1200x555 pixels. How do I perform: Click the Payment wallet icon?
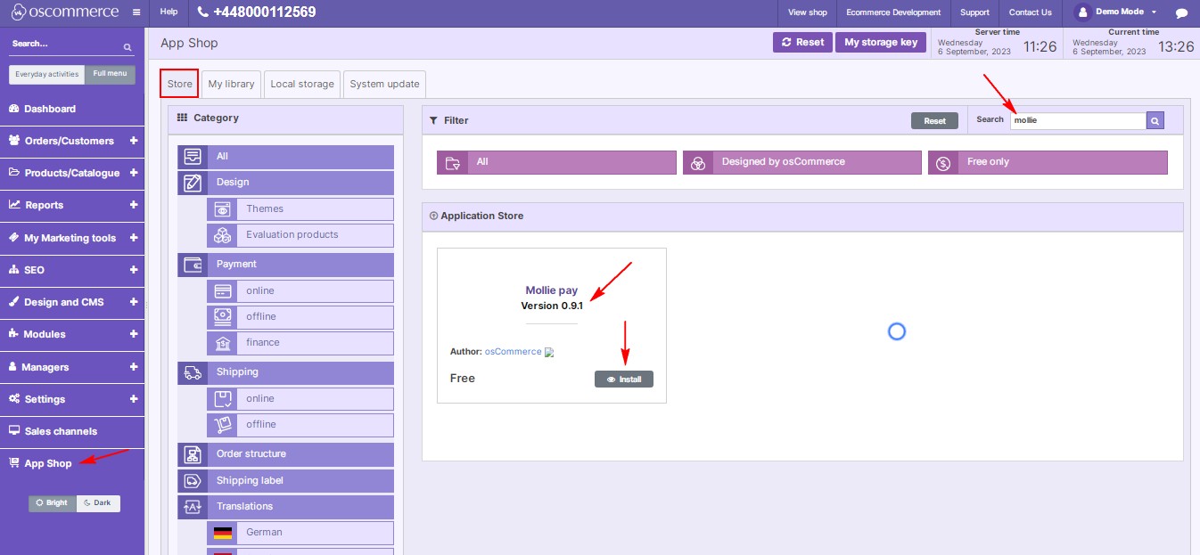pyautogui.click(x=192, y=265)
